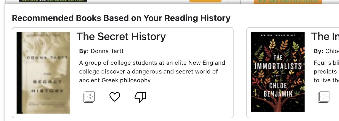
Task: Open The Immortalists book cover
Action: click(278, 72)
